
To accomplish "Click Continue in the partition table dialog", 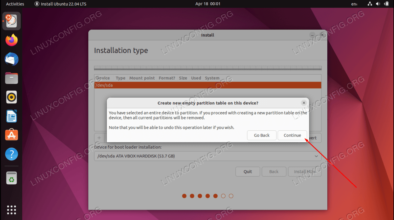I will [x=292, y=135].
